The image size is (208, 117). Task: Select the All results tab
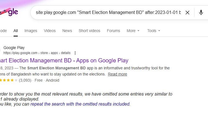[x=16, y=31]
